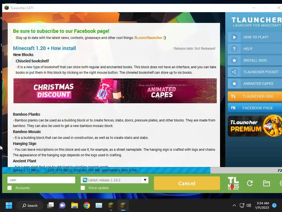Click the TLauncher Premium banner
Viewport: 282px width, 212px height.
[255, 126]
